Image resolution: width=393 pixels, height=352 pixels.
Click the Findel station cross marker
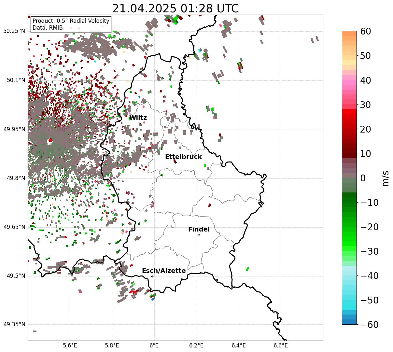pyautogui.click(x=199, y=235)
